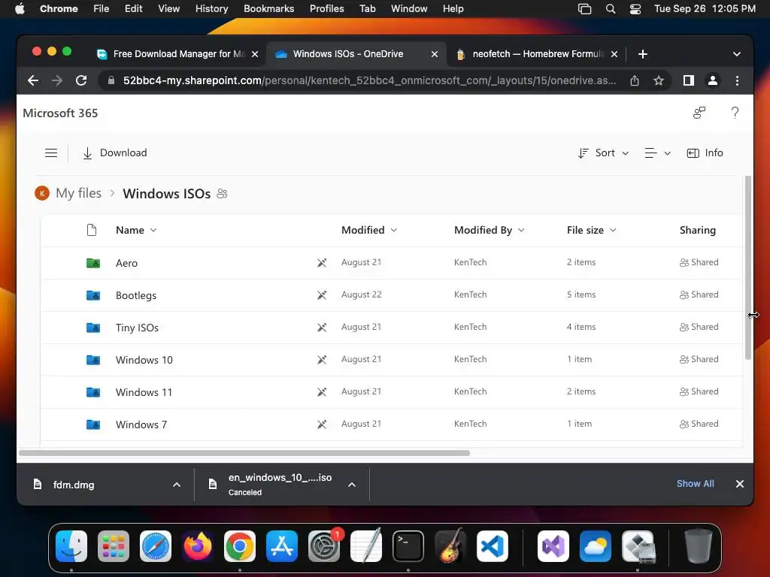Open the Profiles menu
Screen dimensions: 770x577
pyautogui.click(x=326, y=9)
